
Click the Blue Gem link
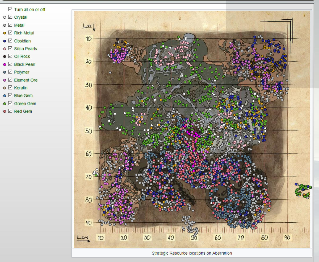click(23, 96)
